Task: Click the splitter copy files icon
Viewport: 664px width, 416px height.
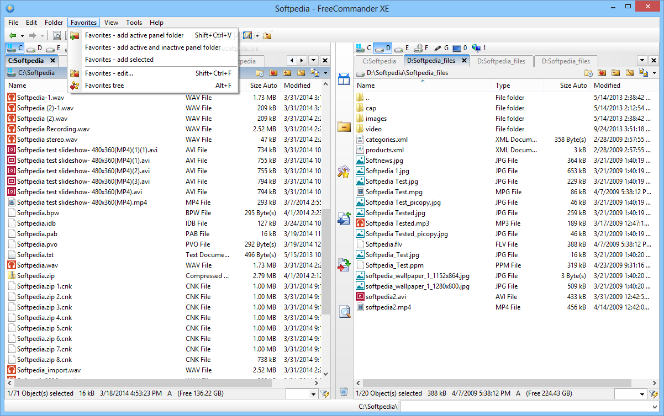Action: point(344,218)
